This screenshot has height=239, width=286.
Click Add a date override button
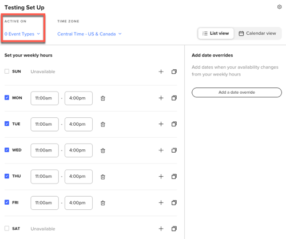pos(237,93)
